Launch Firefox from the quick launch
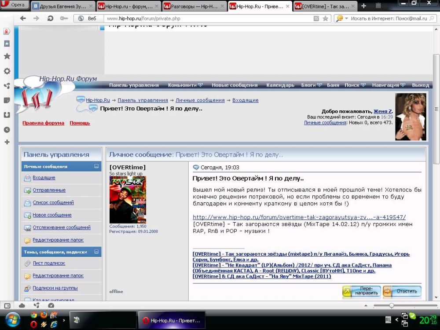The image size is (440, 330). pyautogui.click(x=44, y=315)
